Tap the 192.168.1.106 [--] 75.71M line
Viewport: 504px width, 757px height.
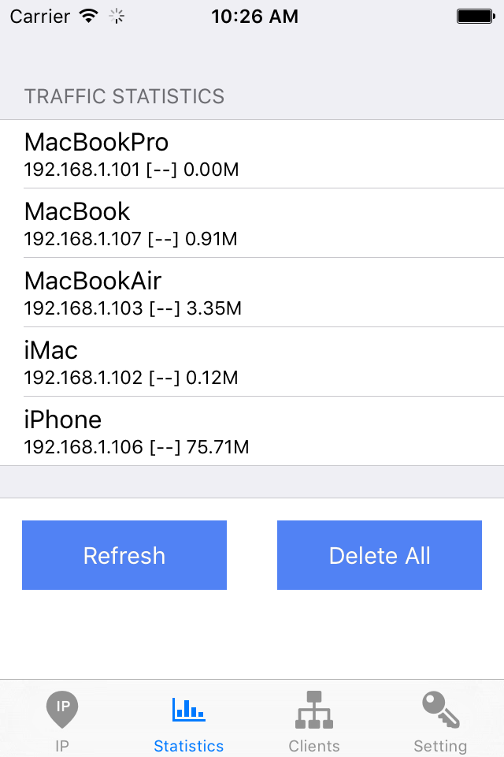(136, 447)
